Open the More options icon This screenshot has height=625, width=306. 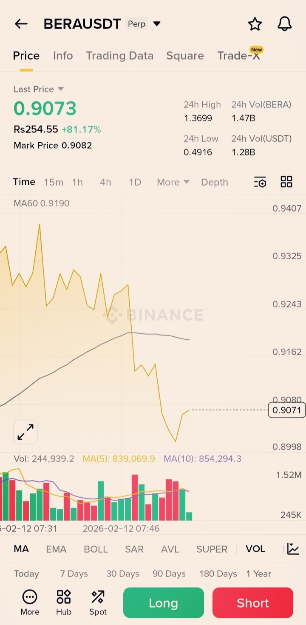[30, 602]
